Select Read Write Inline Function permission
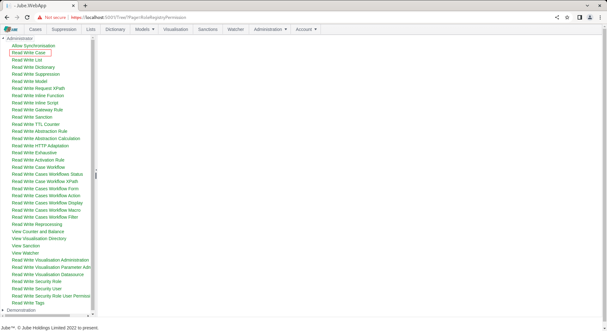The image size is (607, 331). click(38, 96)
